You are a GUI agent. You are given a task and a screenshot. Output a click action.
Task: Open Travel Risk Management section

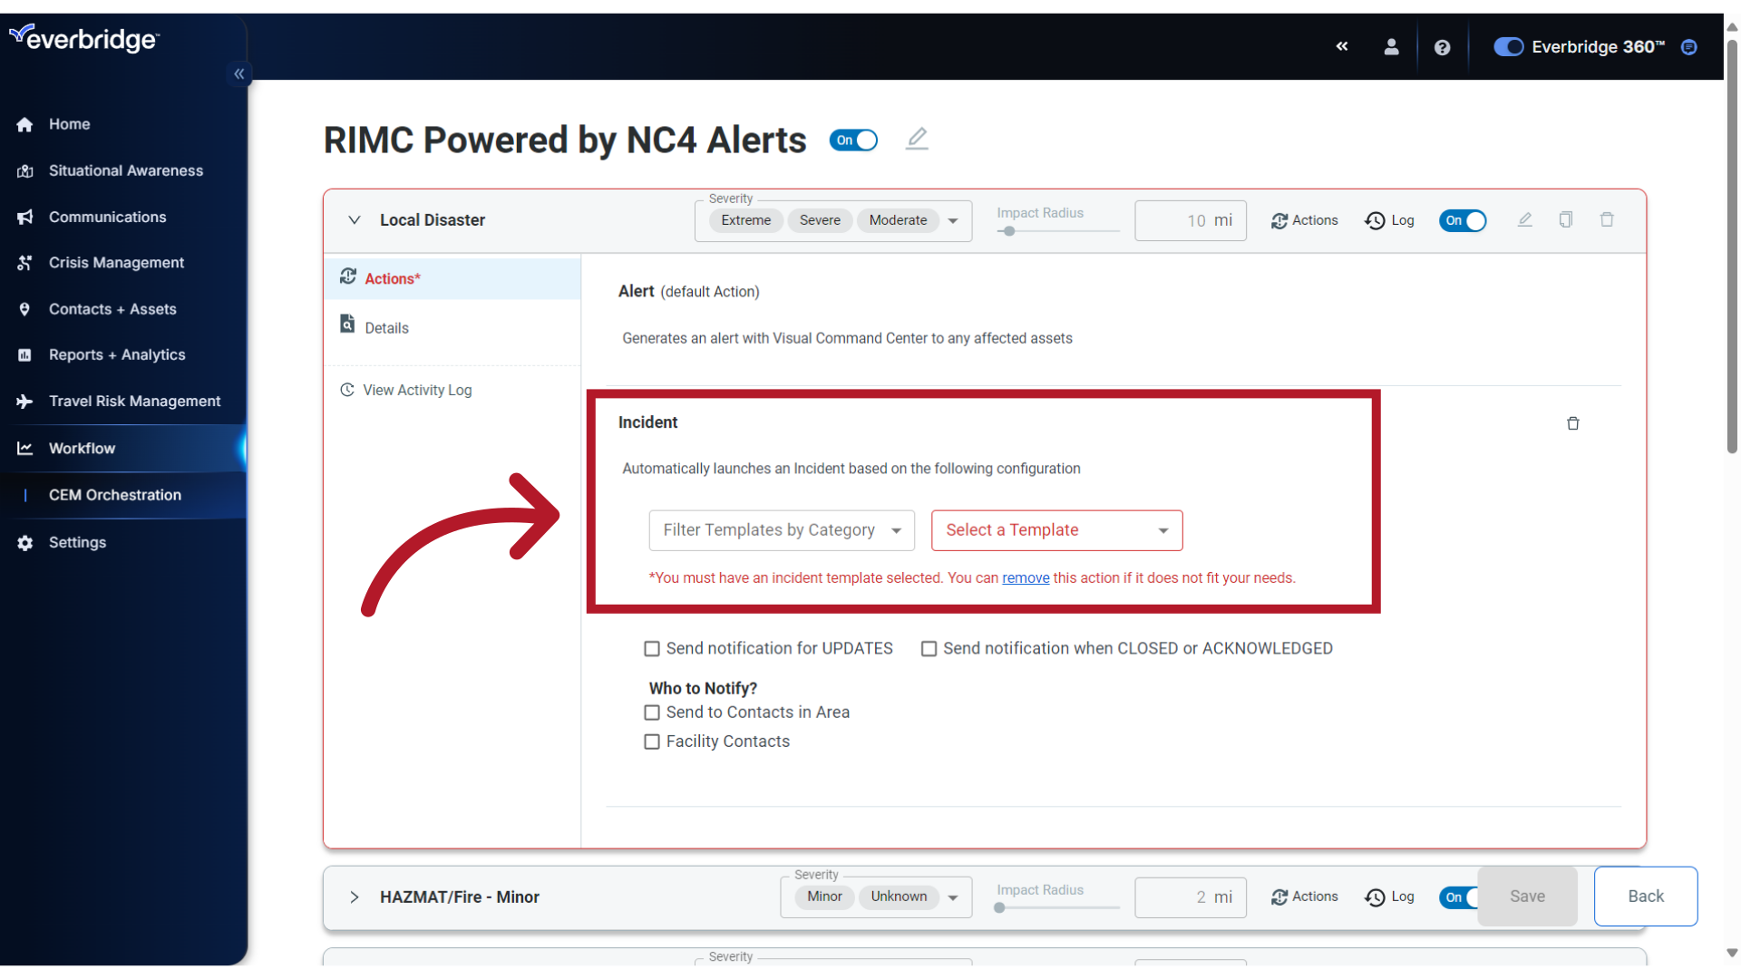(x=134, y=401)
